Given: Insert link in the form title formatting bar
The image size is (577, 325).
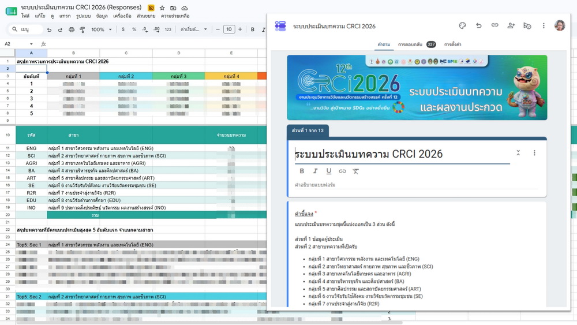Looking at the screenshot, I should click(x=342, y=171).
